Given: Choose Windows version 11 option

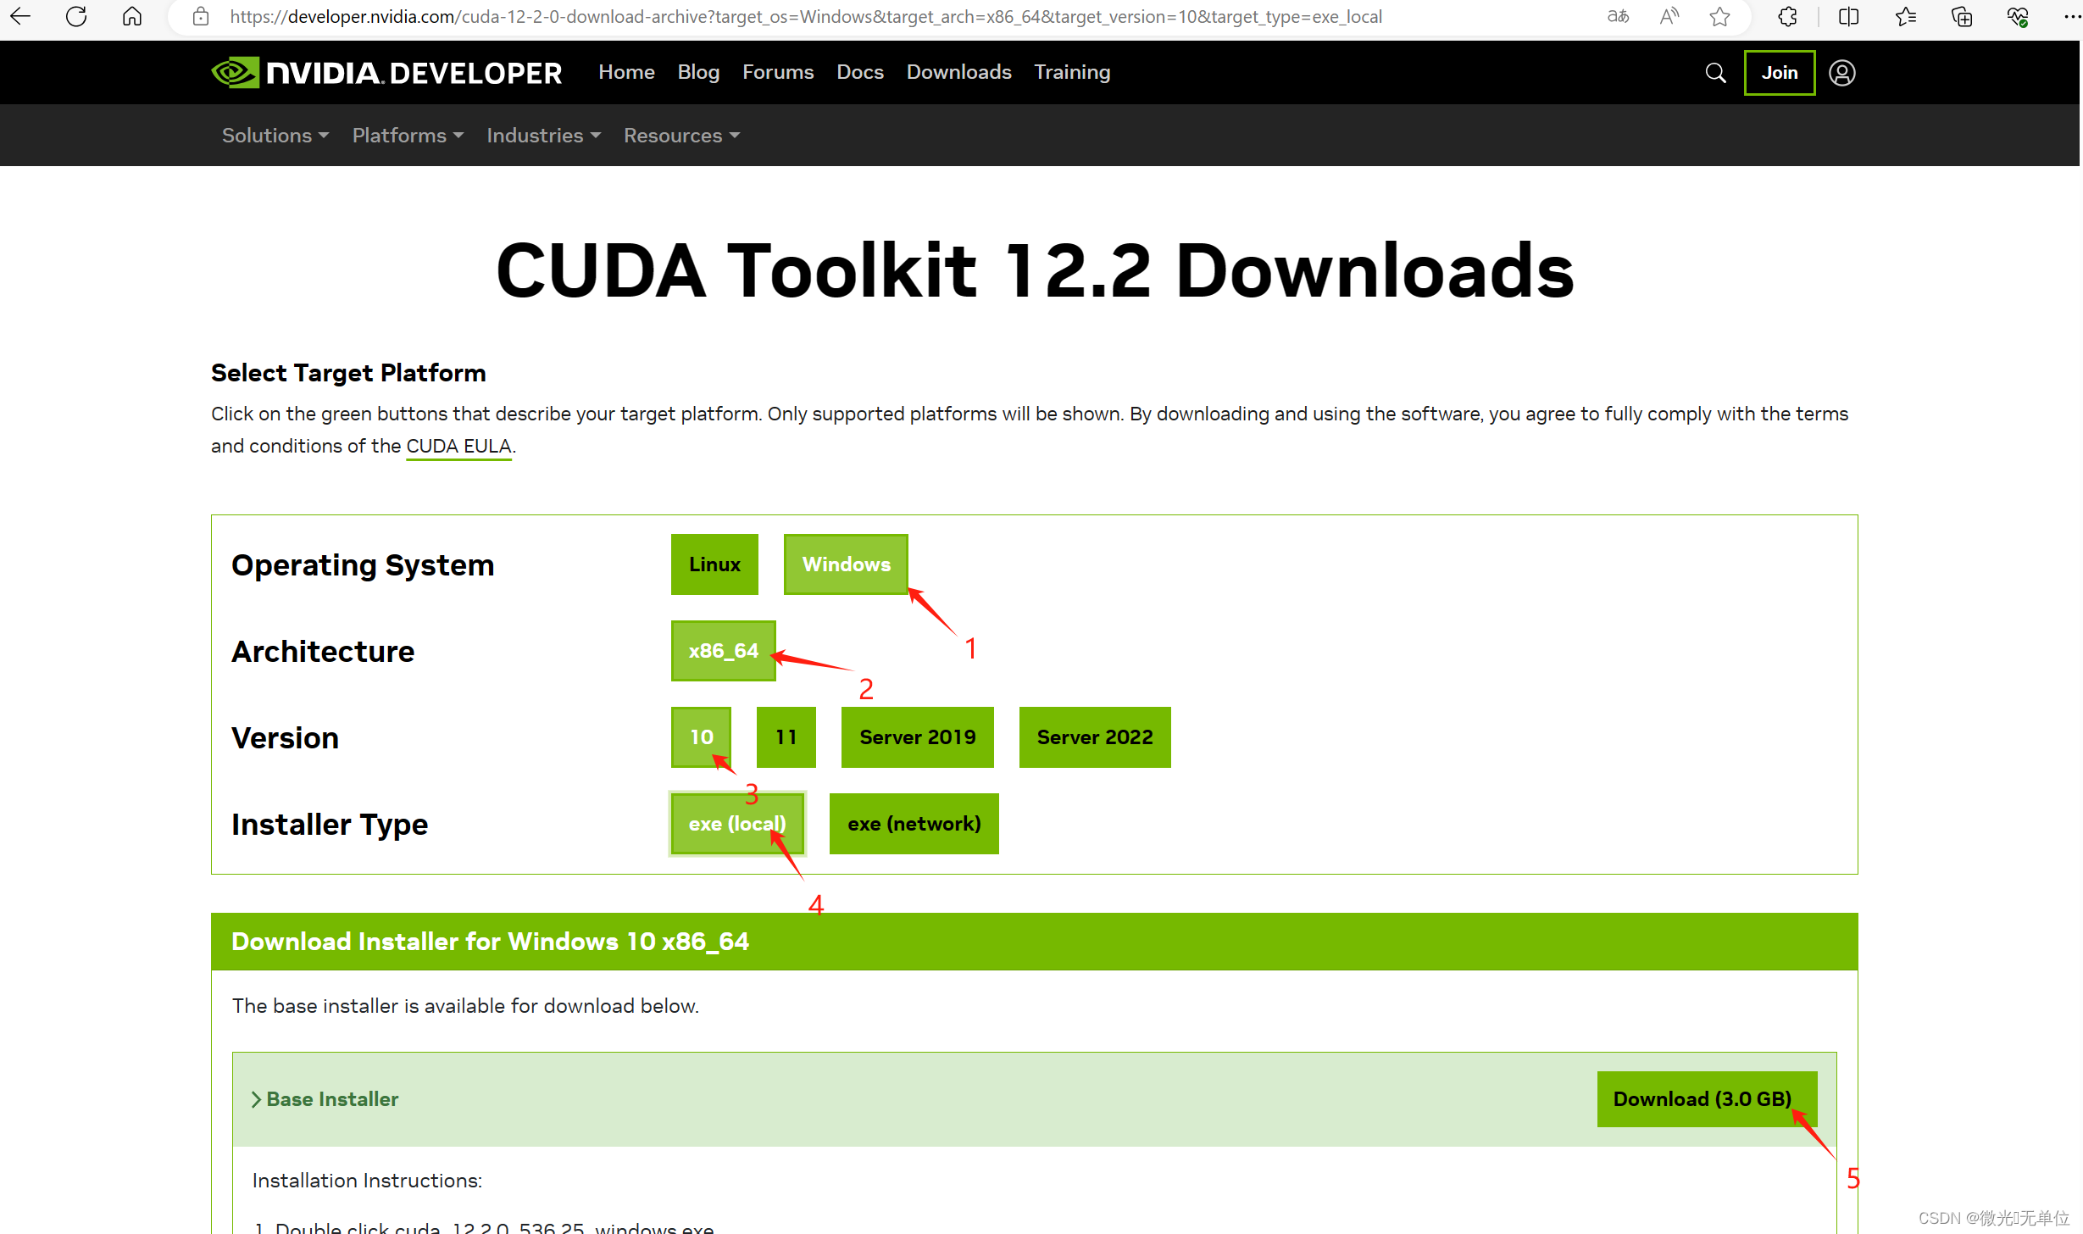Looking at the screenshot, I should (x=786, y=737).
